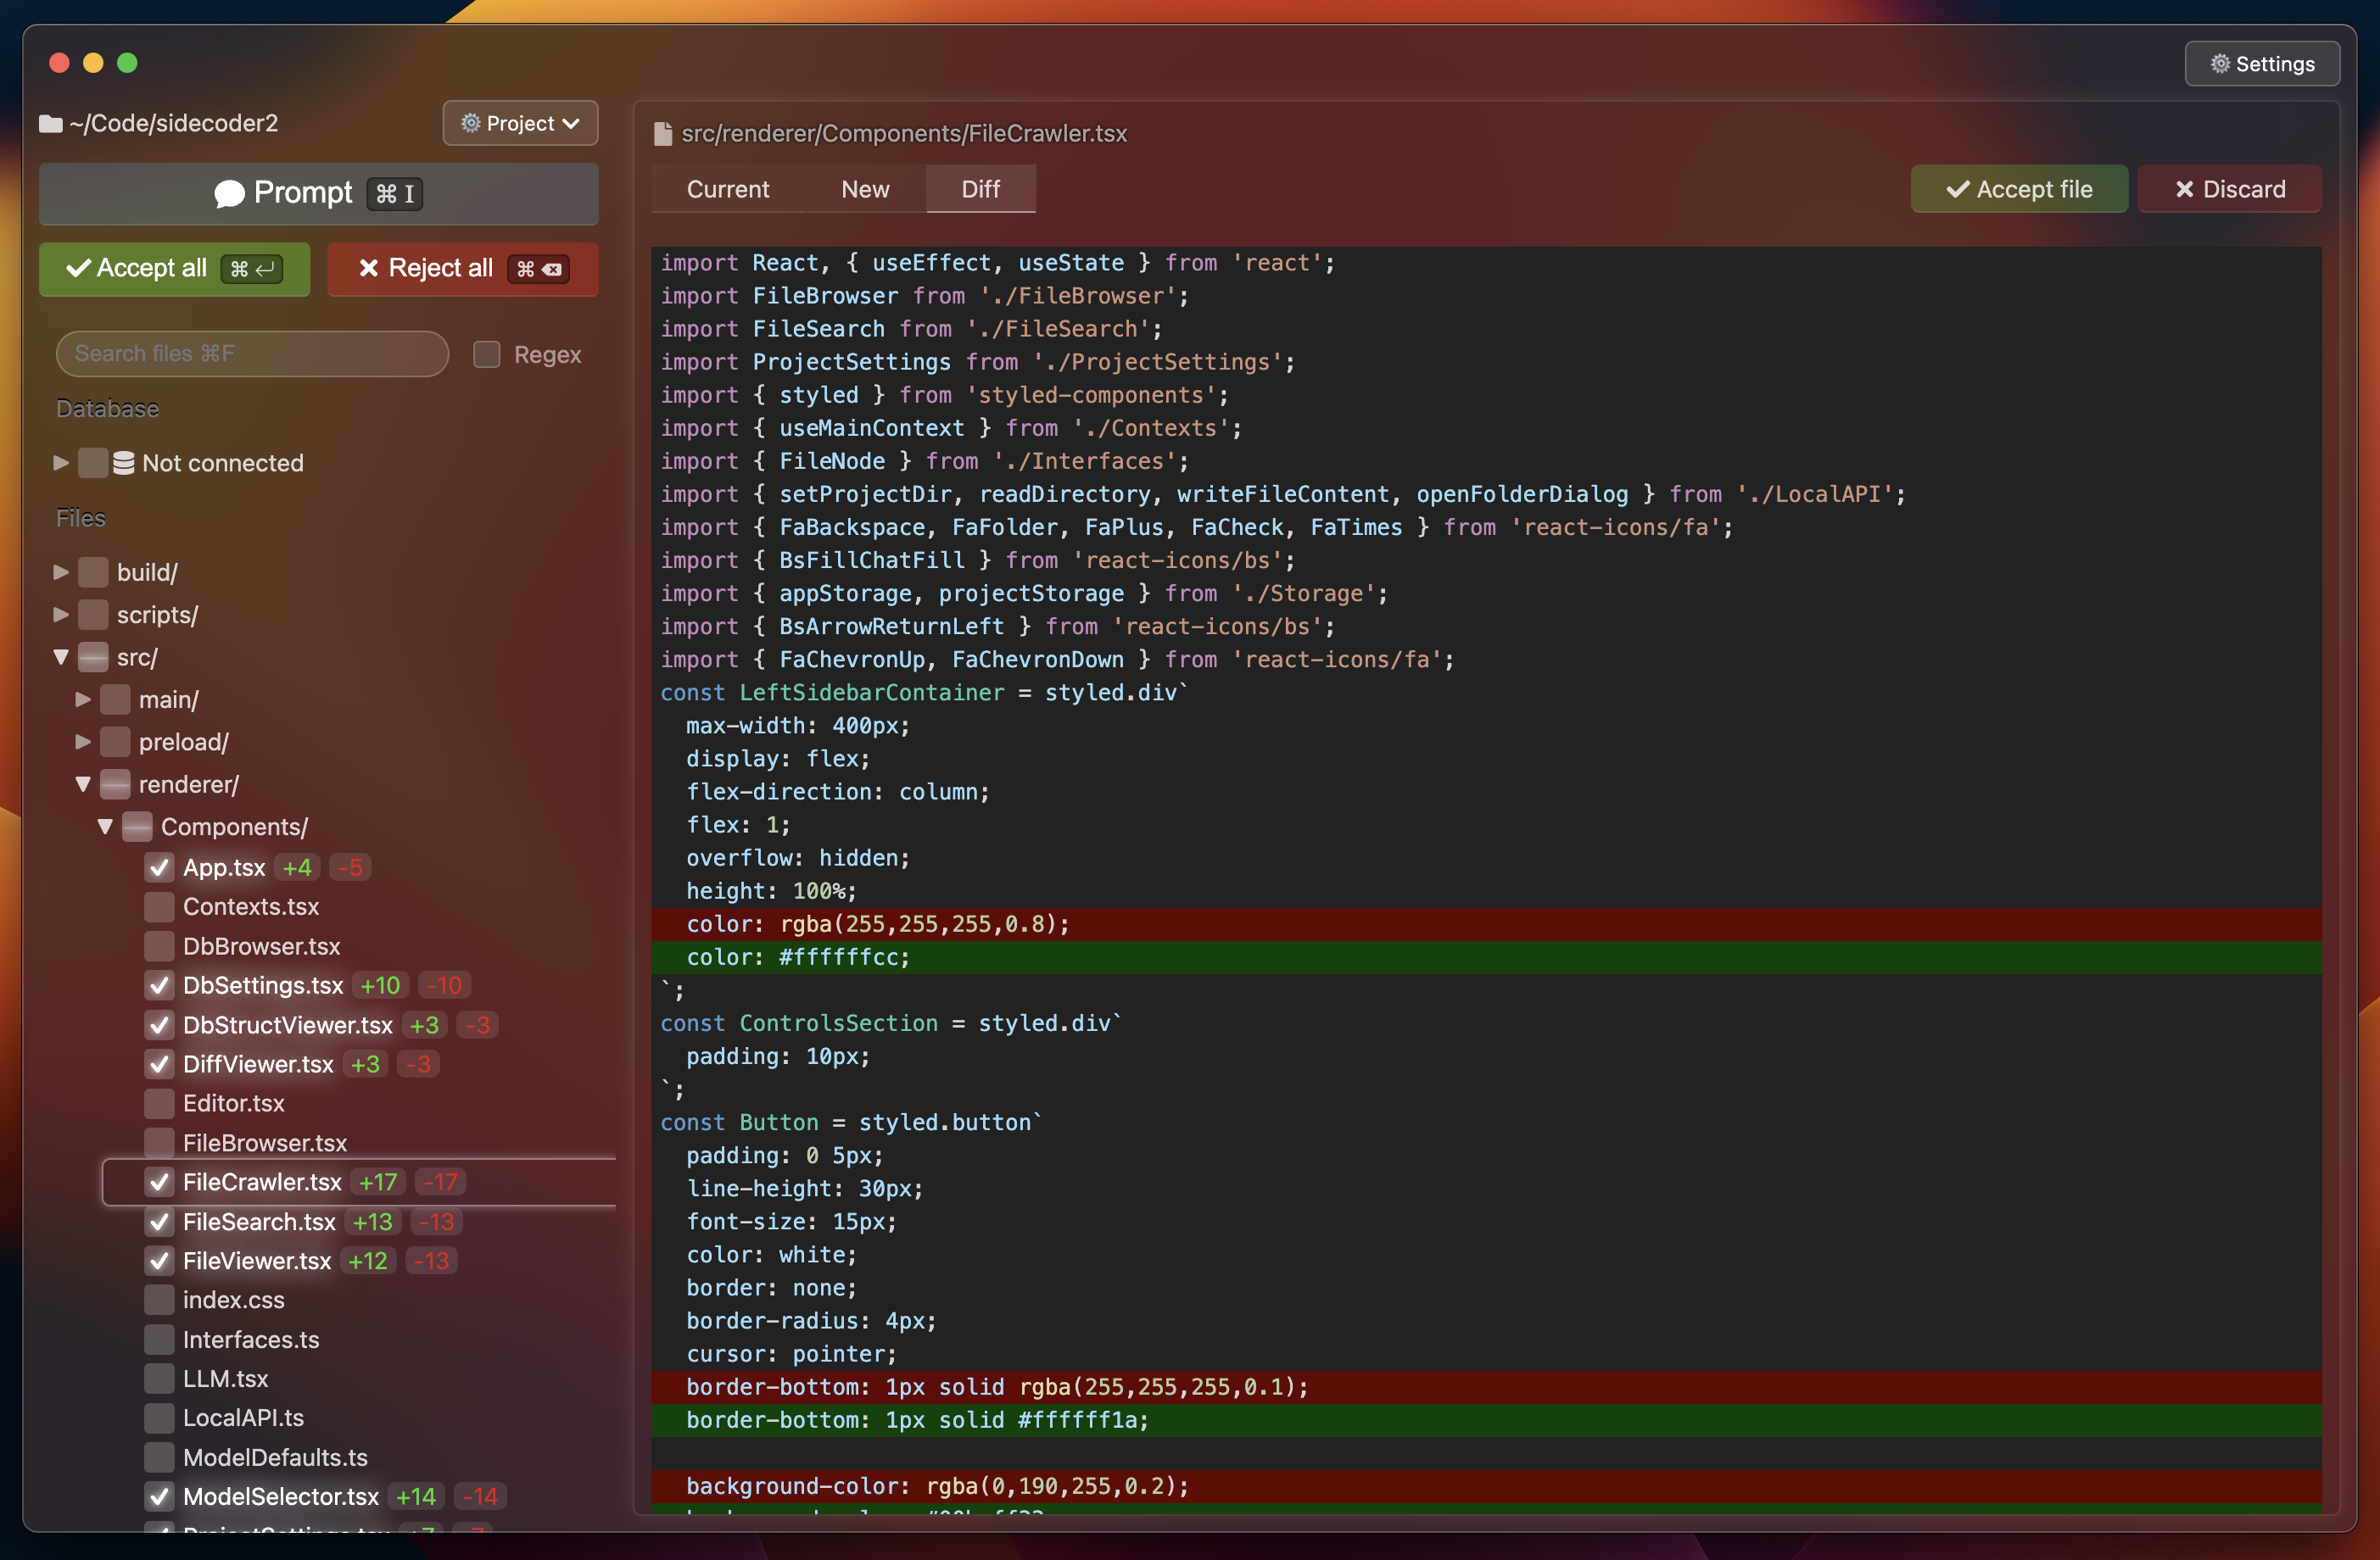
Task: Collapse the renderer/ folder
Action: coord(83,784)
